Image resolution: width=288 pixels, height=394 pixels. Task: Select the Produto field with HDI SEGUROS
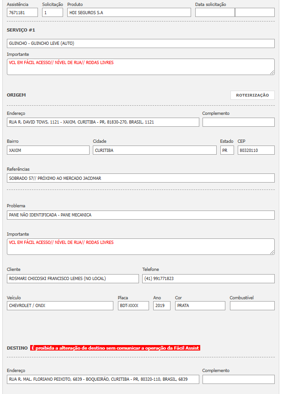[x=128, y=13]
